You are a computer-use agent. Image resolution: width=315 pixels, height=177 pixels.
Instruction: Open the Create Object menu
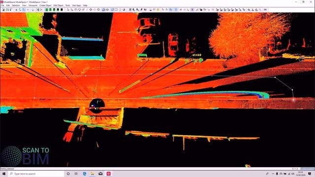point(45,5)
